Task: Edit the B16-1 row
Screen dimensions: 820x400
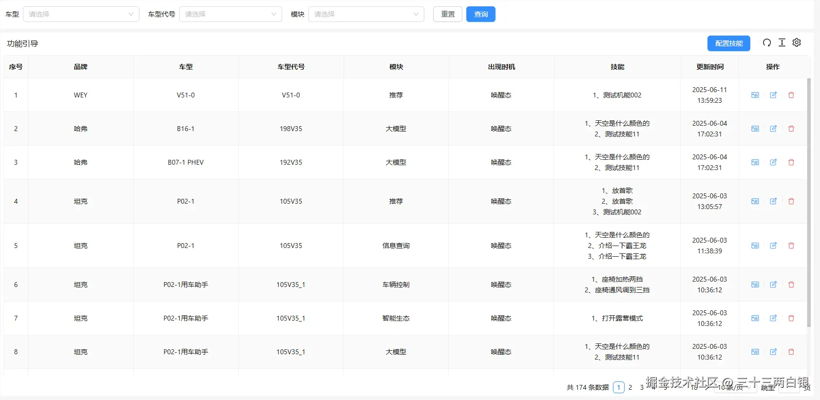Action: coord(773,129)
